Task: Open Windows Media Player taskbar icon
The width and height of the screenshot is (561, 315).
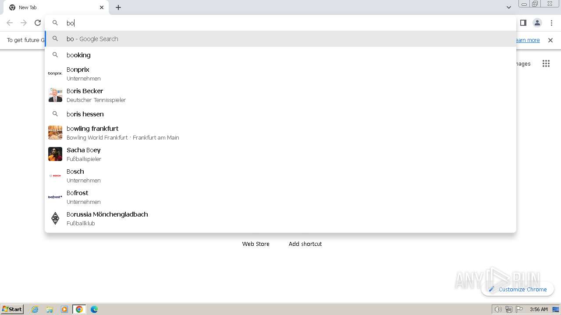Action: coord(64,309)
